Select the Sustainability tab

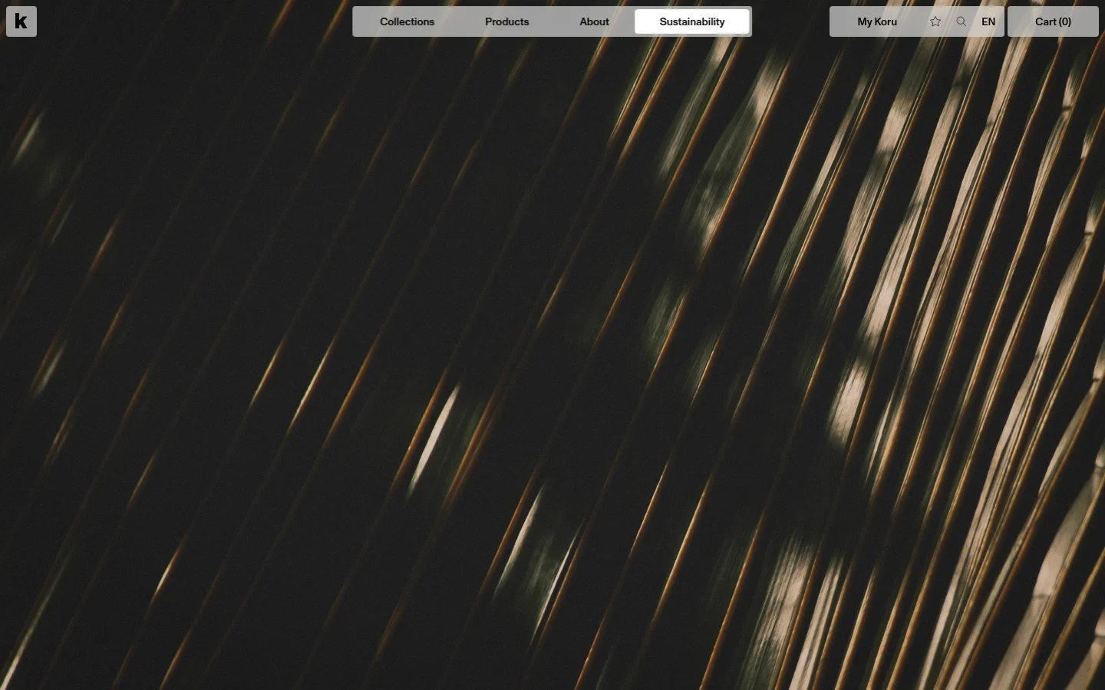(692, 21)
